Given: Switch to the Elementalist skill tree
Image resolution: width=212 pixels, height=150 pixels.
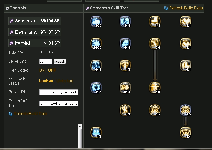Looking at the screenshot, I should click(x=35, y=32).
